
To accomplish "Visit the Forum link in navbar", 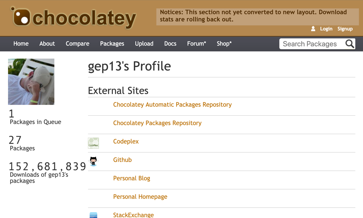I will [x=197, y=43].
